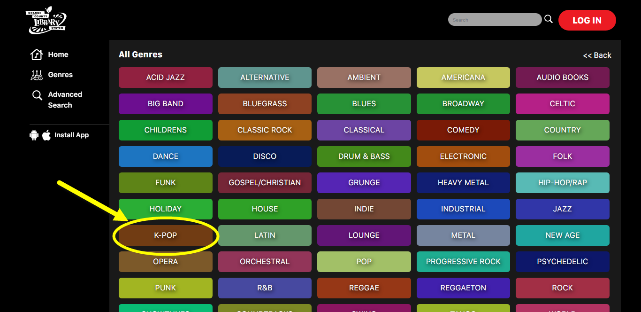Click the search magnifier icon beside search box
Viewport: 641px width, 312px height.
tap(548, 19)
